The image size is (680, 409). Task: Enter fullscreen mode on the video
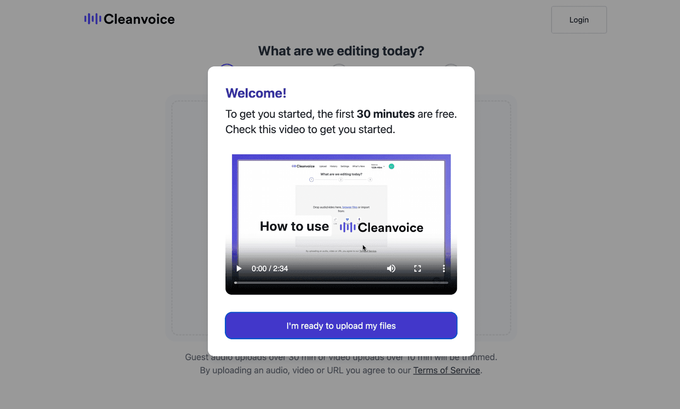coord(417,269)
